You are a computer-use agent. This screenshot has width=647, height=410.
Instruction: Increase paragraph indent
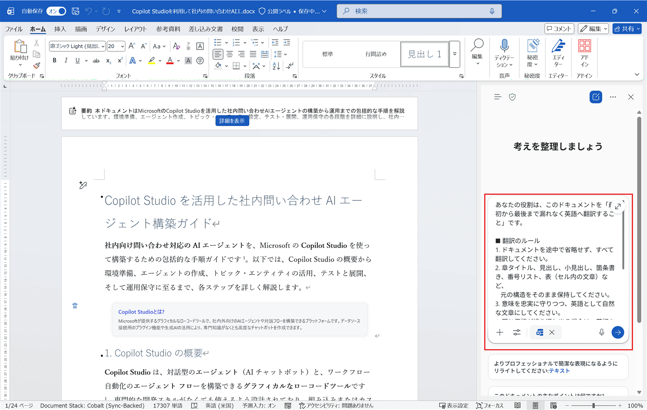coord(287,42)
